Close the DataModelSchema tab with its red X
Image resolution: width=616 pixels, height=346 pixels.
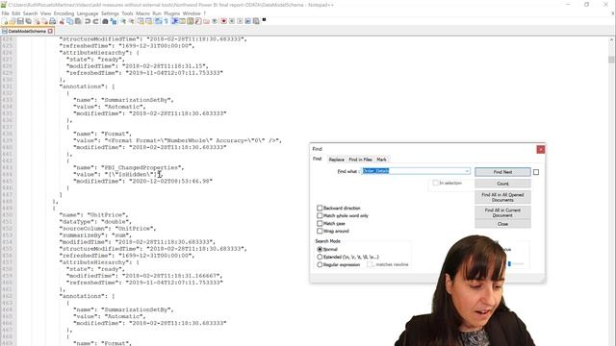click(50, 31)
